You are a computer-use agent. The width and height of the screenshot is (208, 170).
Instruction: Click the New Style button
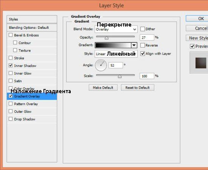pyautogui.click(x=197, y=38)
